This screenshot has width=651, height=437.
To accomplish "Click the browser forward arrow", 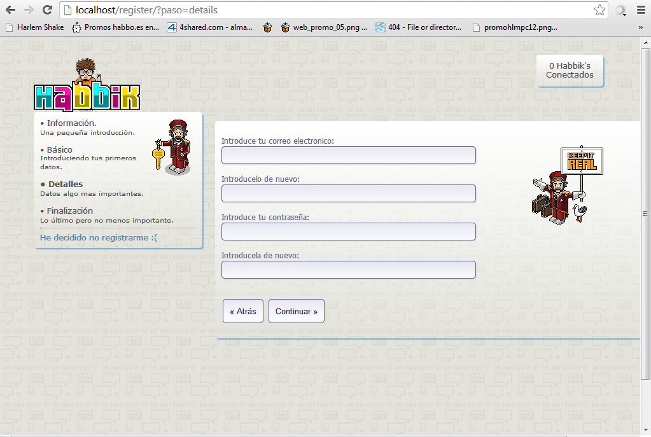I will click(29, 10).
